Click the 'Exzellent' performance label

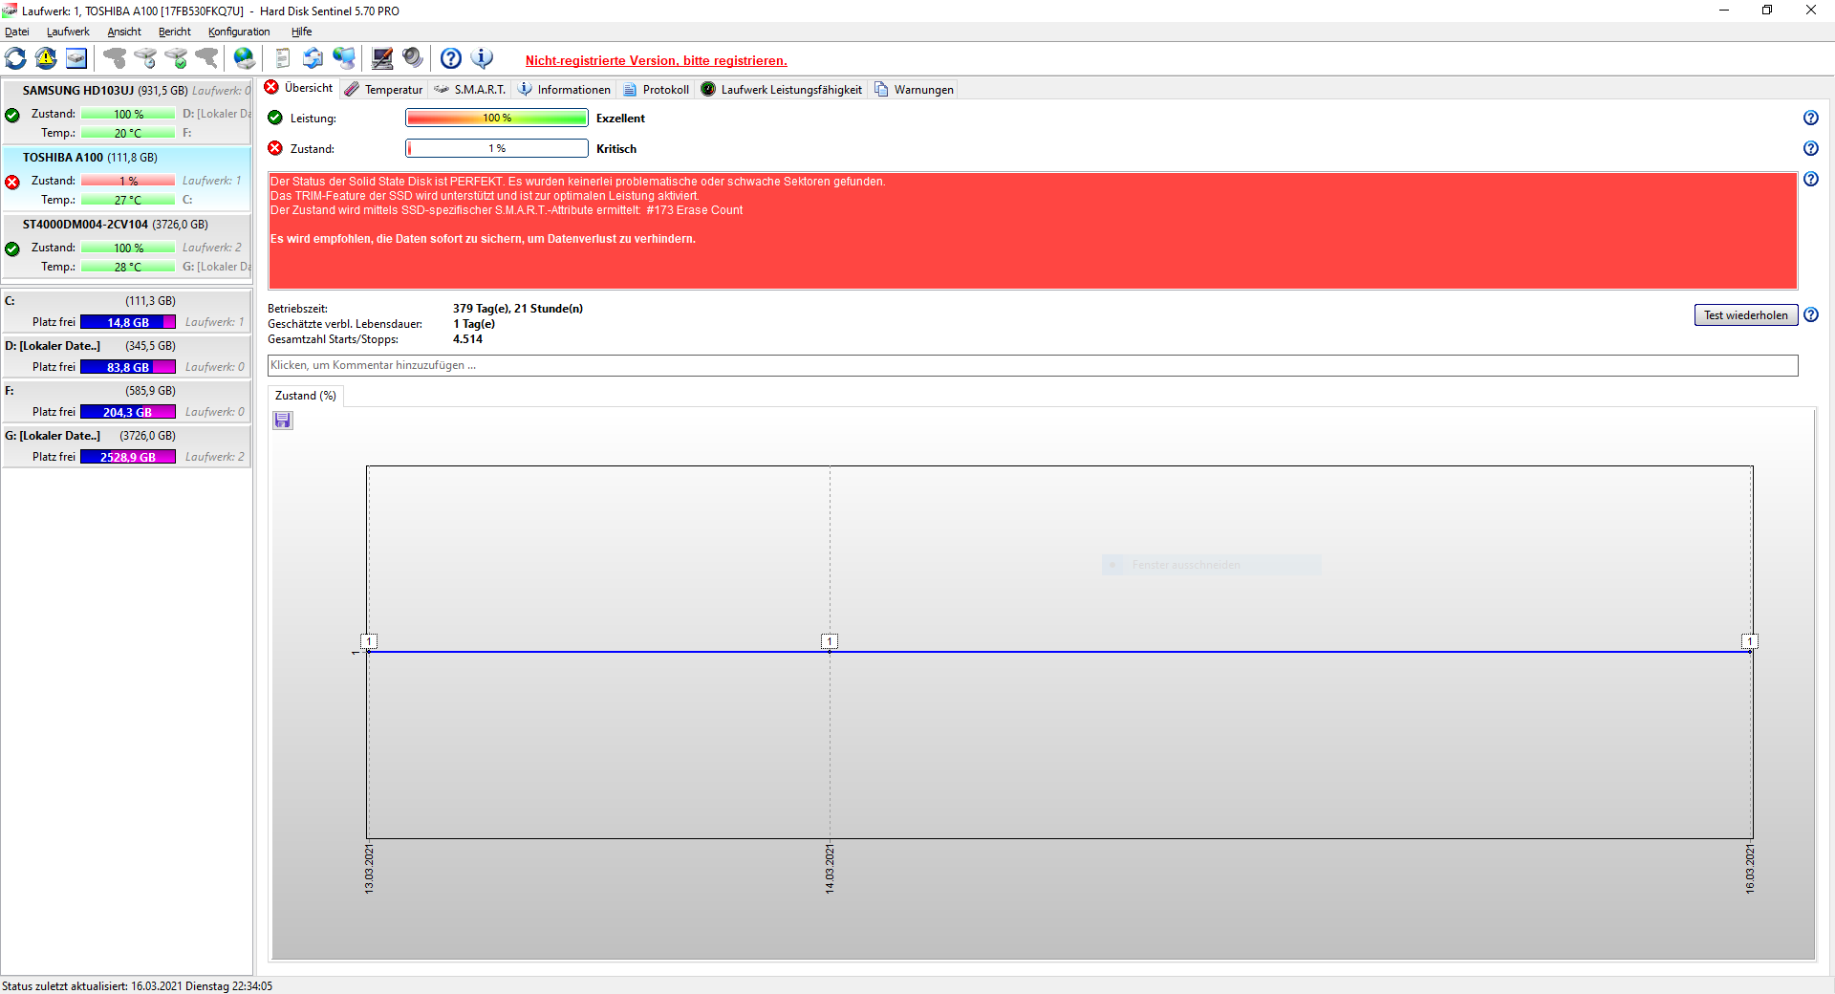620,119
